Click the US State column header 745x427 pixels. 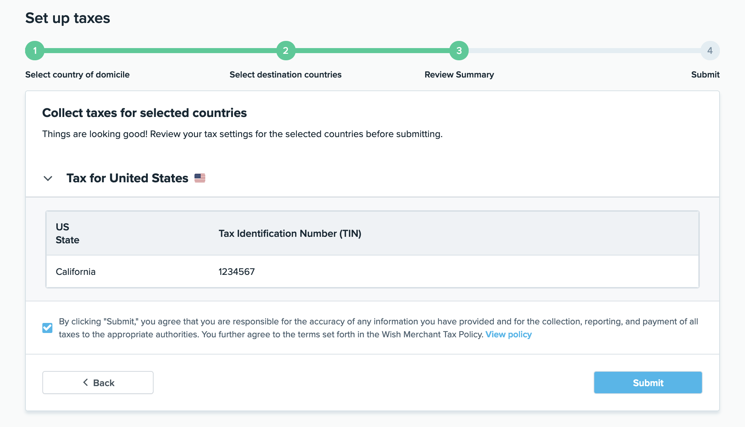(x=67, y=233)
